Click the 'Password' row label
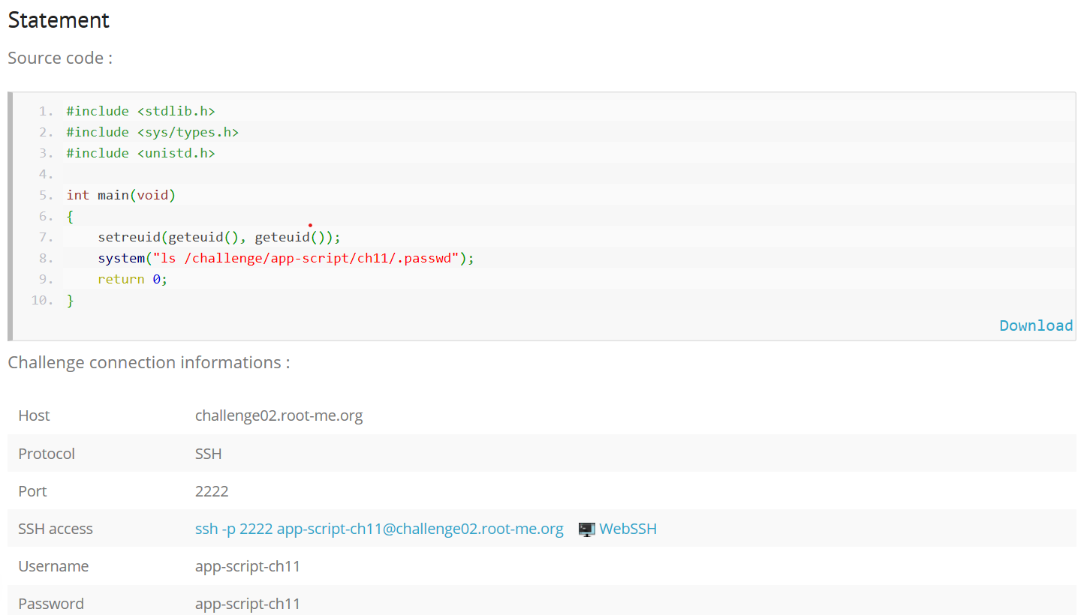Image resolution: width=1087 pixels, height=615 pixels. [x=51, y=604]
